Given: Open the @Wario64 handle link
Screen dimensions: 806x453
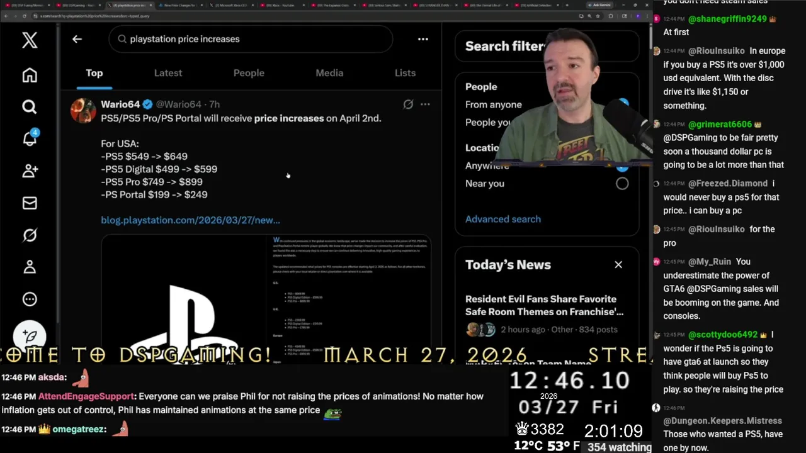Looking at the screenshot, I should pos(179,104).
